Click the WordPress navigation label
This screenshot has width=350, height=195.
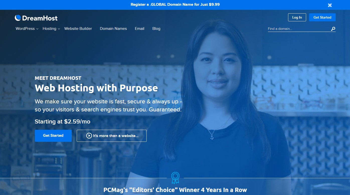25,29
